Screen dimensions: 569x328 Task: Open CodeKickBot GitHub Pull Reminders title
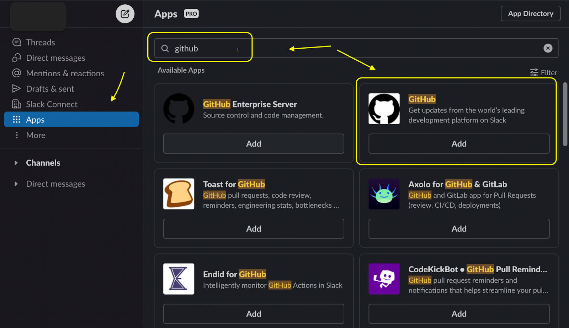tap(478, 269)
